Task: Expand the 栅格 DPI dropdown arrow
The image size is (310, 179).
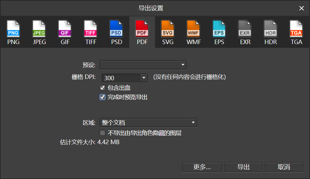Action: click(144, 78)
